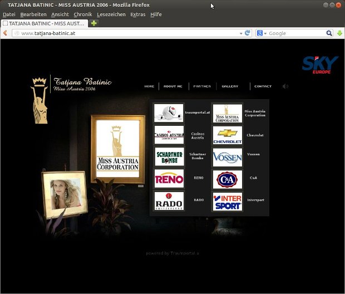The width and height of the screenshot is (345, 294).
Task: Open the Lesezeichen menu
Action: pyautogui.click(x=111, y=14)
